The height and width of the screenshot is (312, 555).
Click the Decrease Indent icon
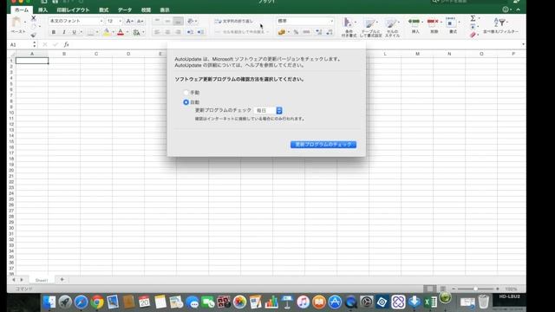(190, 32)
